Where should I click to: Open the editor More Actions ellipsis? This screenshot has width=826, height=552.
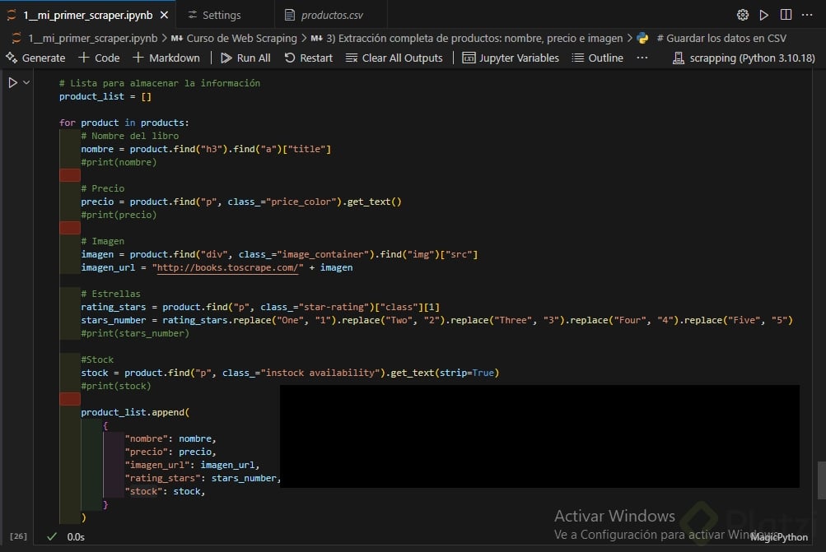[x=808, y=15]
